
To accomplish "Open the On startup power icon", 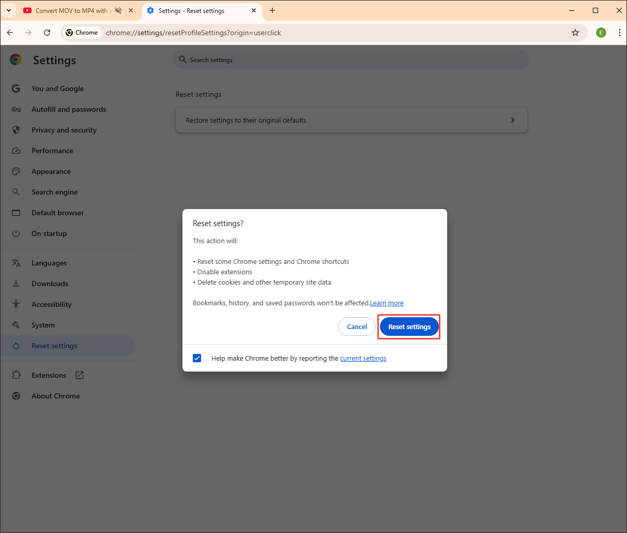I will [x=16, y=233].
